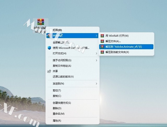The height and width of the screenshot is (127, 167).
Task: Open the 打开方式(H) entry
Action: 73,53
